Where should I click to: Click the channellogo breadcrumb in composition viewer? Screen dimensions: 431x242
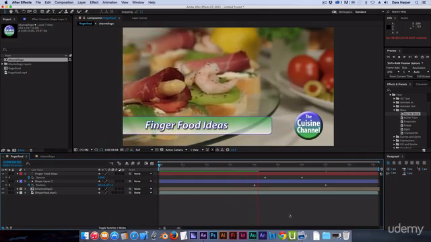click(x=106, y=24)
